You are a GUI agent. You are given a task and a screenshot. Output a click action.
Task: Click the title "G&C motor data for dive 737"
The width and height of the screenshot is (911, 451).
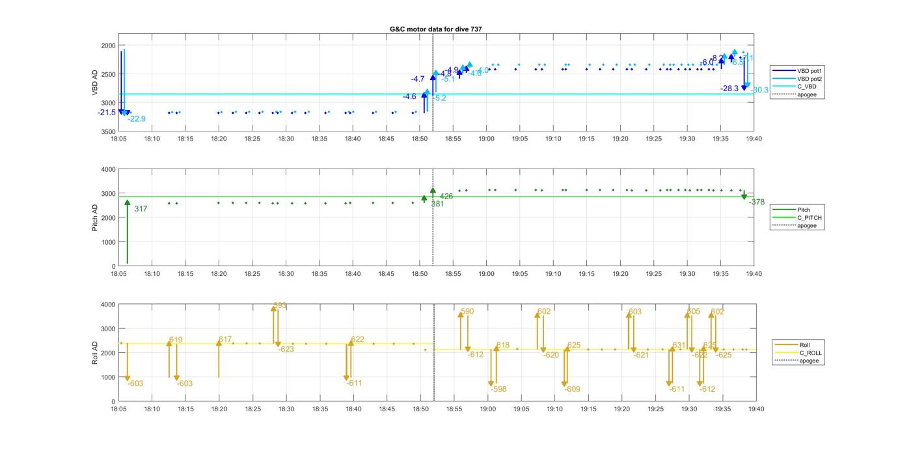point(436,29)
